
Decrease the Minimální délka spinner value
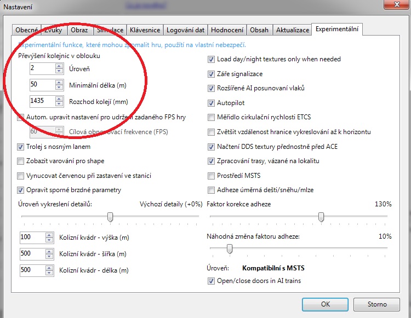click(x=59, y=88)
